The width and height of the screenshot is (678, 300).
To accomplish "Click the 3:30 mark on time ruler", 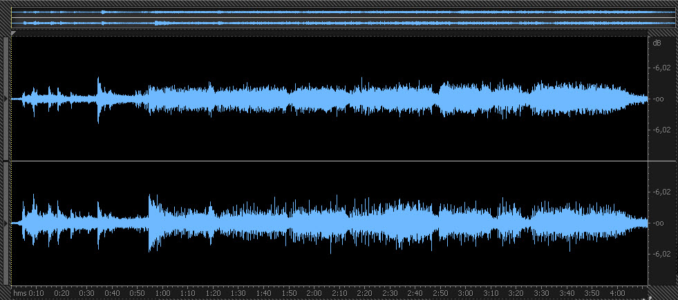I will (x=542, y=293).
